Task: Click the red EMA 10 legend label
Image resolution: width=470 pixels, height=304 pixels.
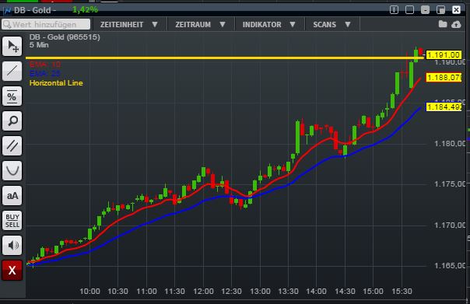Action: point(45,64)
